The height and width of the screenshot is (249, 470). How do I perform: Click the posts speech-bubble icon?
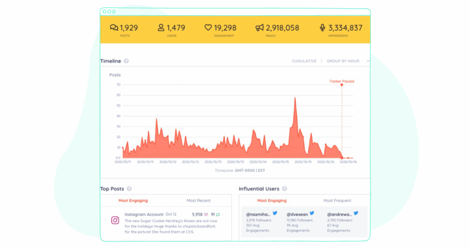point(114,28)
